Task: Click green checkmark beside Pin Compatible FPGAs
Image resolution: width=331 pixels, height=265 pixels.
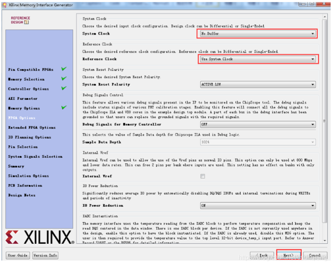Action: point(64,69)
